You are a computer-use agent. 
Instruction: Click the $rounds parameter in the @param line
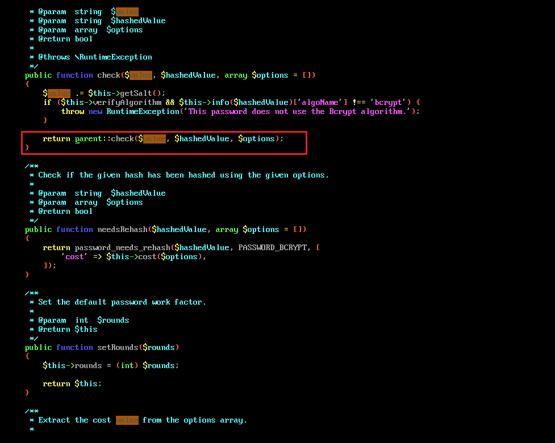113,320
